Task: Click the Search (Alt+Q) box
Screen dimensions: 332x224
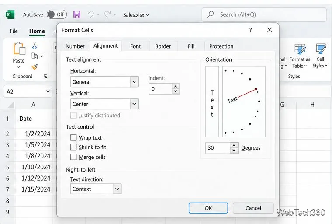Action: click(x=264, y=14)
